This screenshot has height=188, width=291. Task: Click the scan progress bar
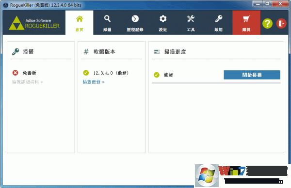[216, 83]
